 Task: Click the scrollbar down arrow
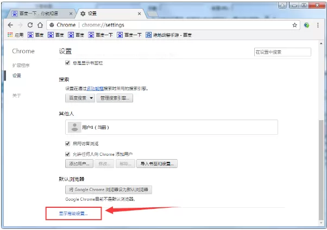321,223
